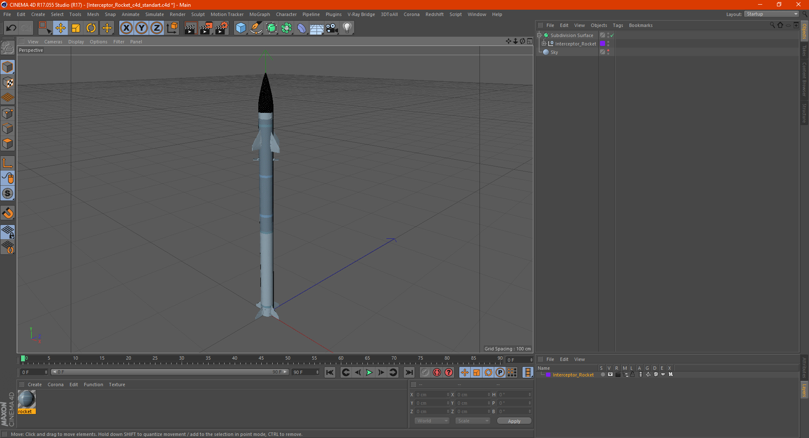Collapse Subdivision Surface tree node

coord(539,35)
